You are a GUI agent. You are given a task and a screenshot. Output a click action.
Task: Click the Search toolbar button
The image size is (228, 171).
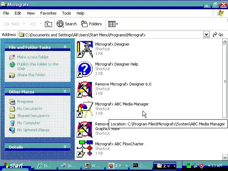pyautogui.click(x=67, y=24)
